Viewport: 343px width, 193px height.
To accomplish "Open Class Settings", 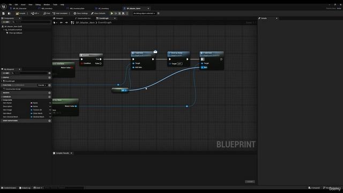I will 81,13.
